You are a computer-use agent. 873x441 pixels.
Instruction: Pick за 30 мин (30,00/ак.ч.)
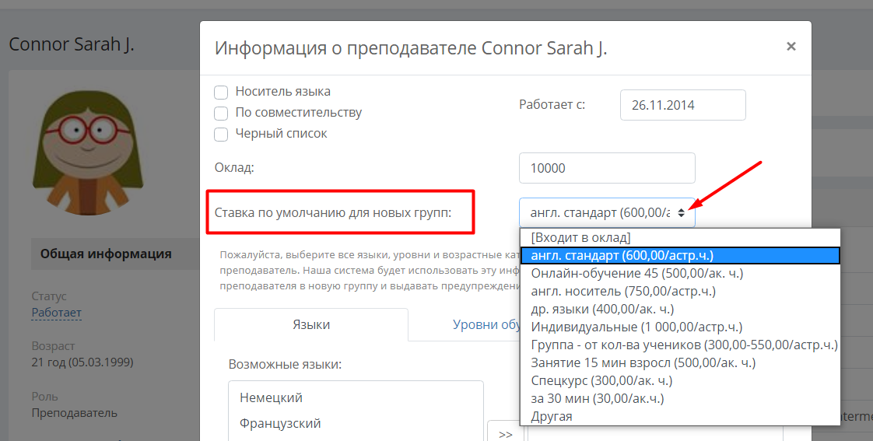(x=680, y=398)
